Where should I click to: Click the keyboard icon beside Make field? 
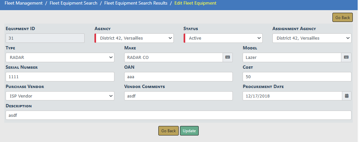(x=228, y=57)
